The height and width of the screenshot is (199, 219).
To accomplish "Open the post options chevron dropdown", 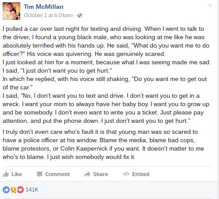I will tap(210, 6).
